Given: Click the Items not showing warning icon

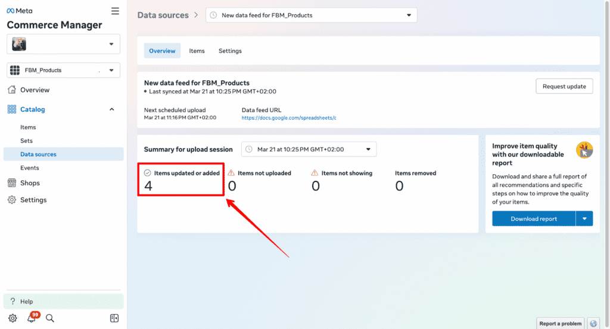Looking at the screenshot, I should pyautogui.click(x=315, y=173).
